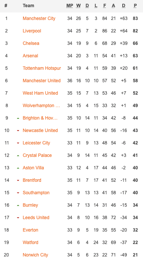Click the red down arrow beside Newcastle United
Viewport: 143px width, 261px height.
pos(18,130)
